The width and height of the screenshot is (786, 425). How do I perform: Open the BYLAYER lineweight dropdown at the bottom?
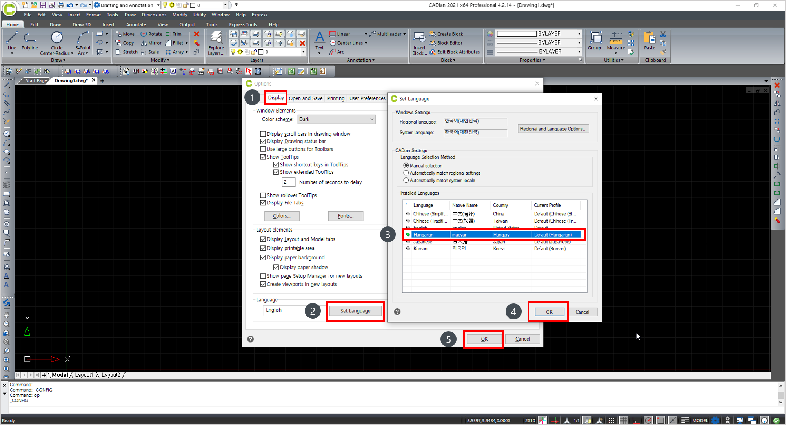[x=579, y=52]
